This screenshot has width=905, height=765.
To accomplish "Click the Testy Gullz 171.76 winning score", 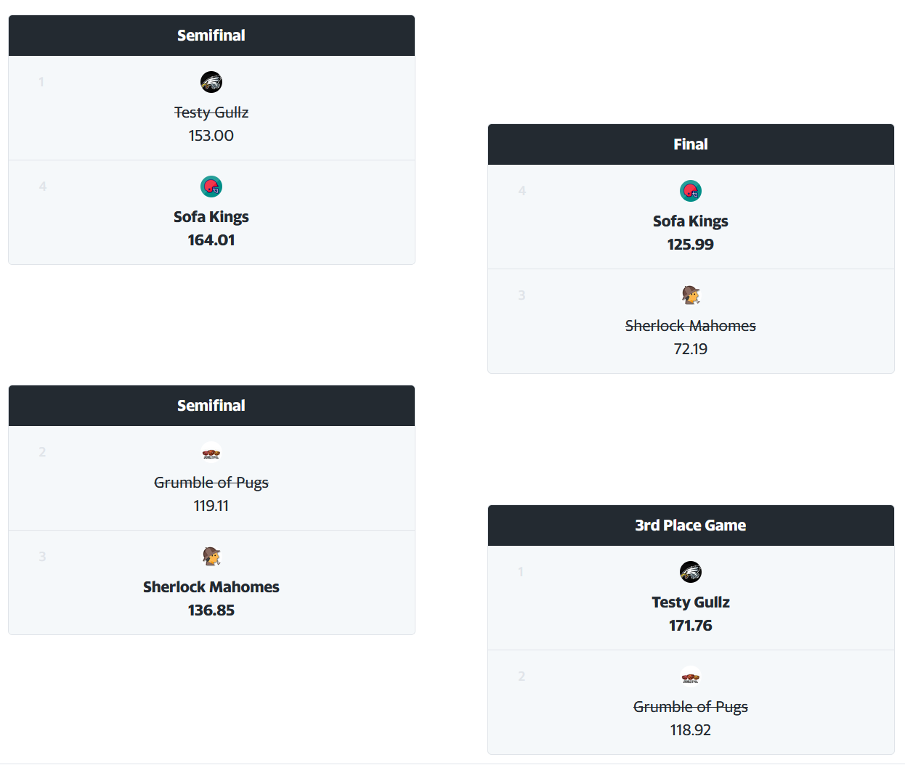I will 691,626.
